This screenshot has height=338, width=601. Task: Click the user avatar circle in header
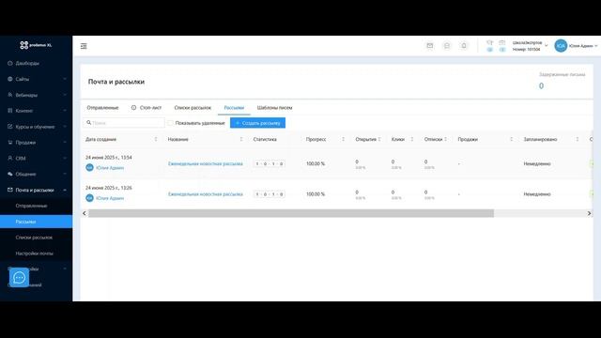[x=561, y=46]
